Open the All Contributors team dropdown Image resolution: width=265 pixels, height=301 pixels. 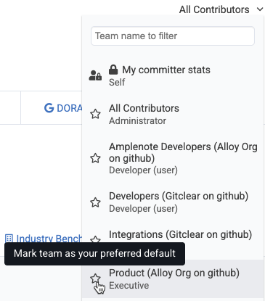(221, 9)
